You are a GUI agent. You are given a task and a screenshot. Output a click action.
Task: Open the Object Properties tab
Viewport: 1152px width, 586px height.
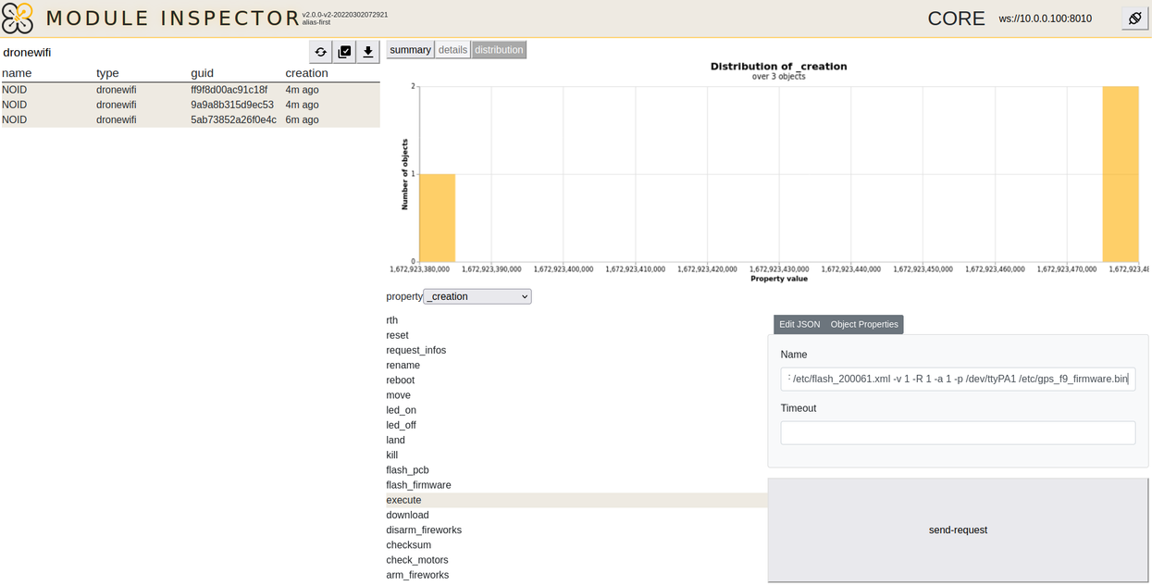coord(863,324)
